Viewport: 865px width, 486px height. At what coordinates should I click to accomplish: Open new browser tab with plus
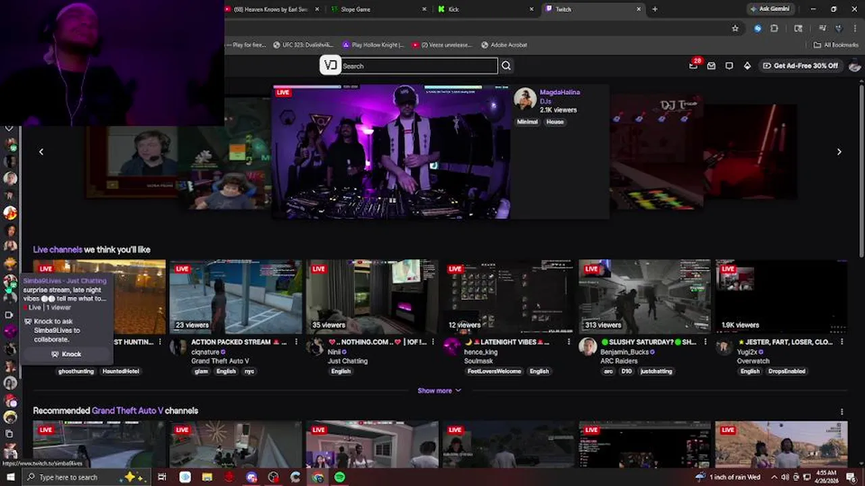654,9
